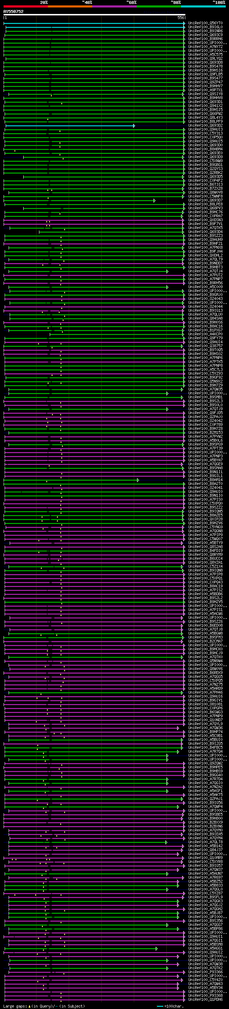The height and width of the screenshot is (1009, 229).
Task: Select hit label UniRef100_A5C575
Action: tap(205, 54)
